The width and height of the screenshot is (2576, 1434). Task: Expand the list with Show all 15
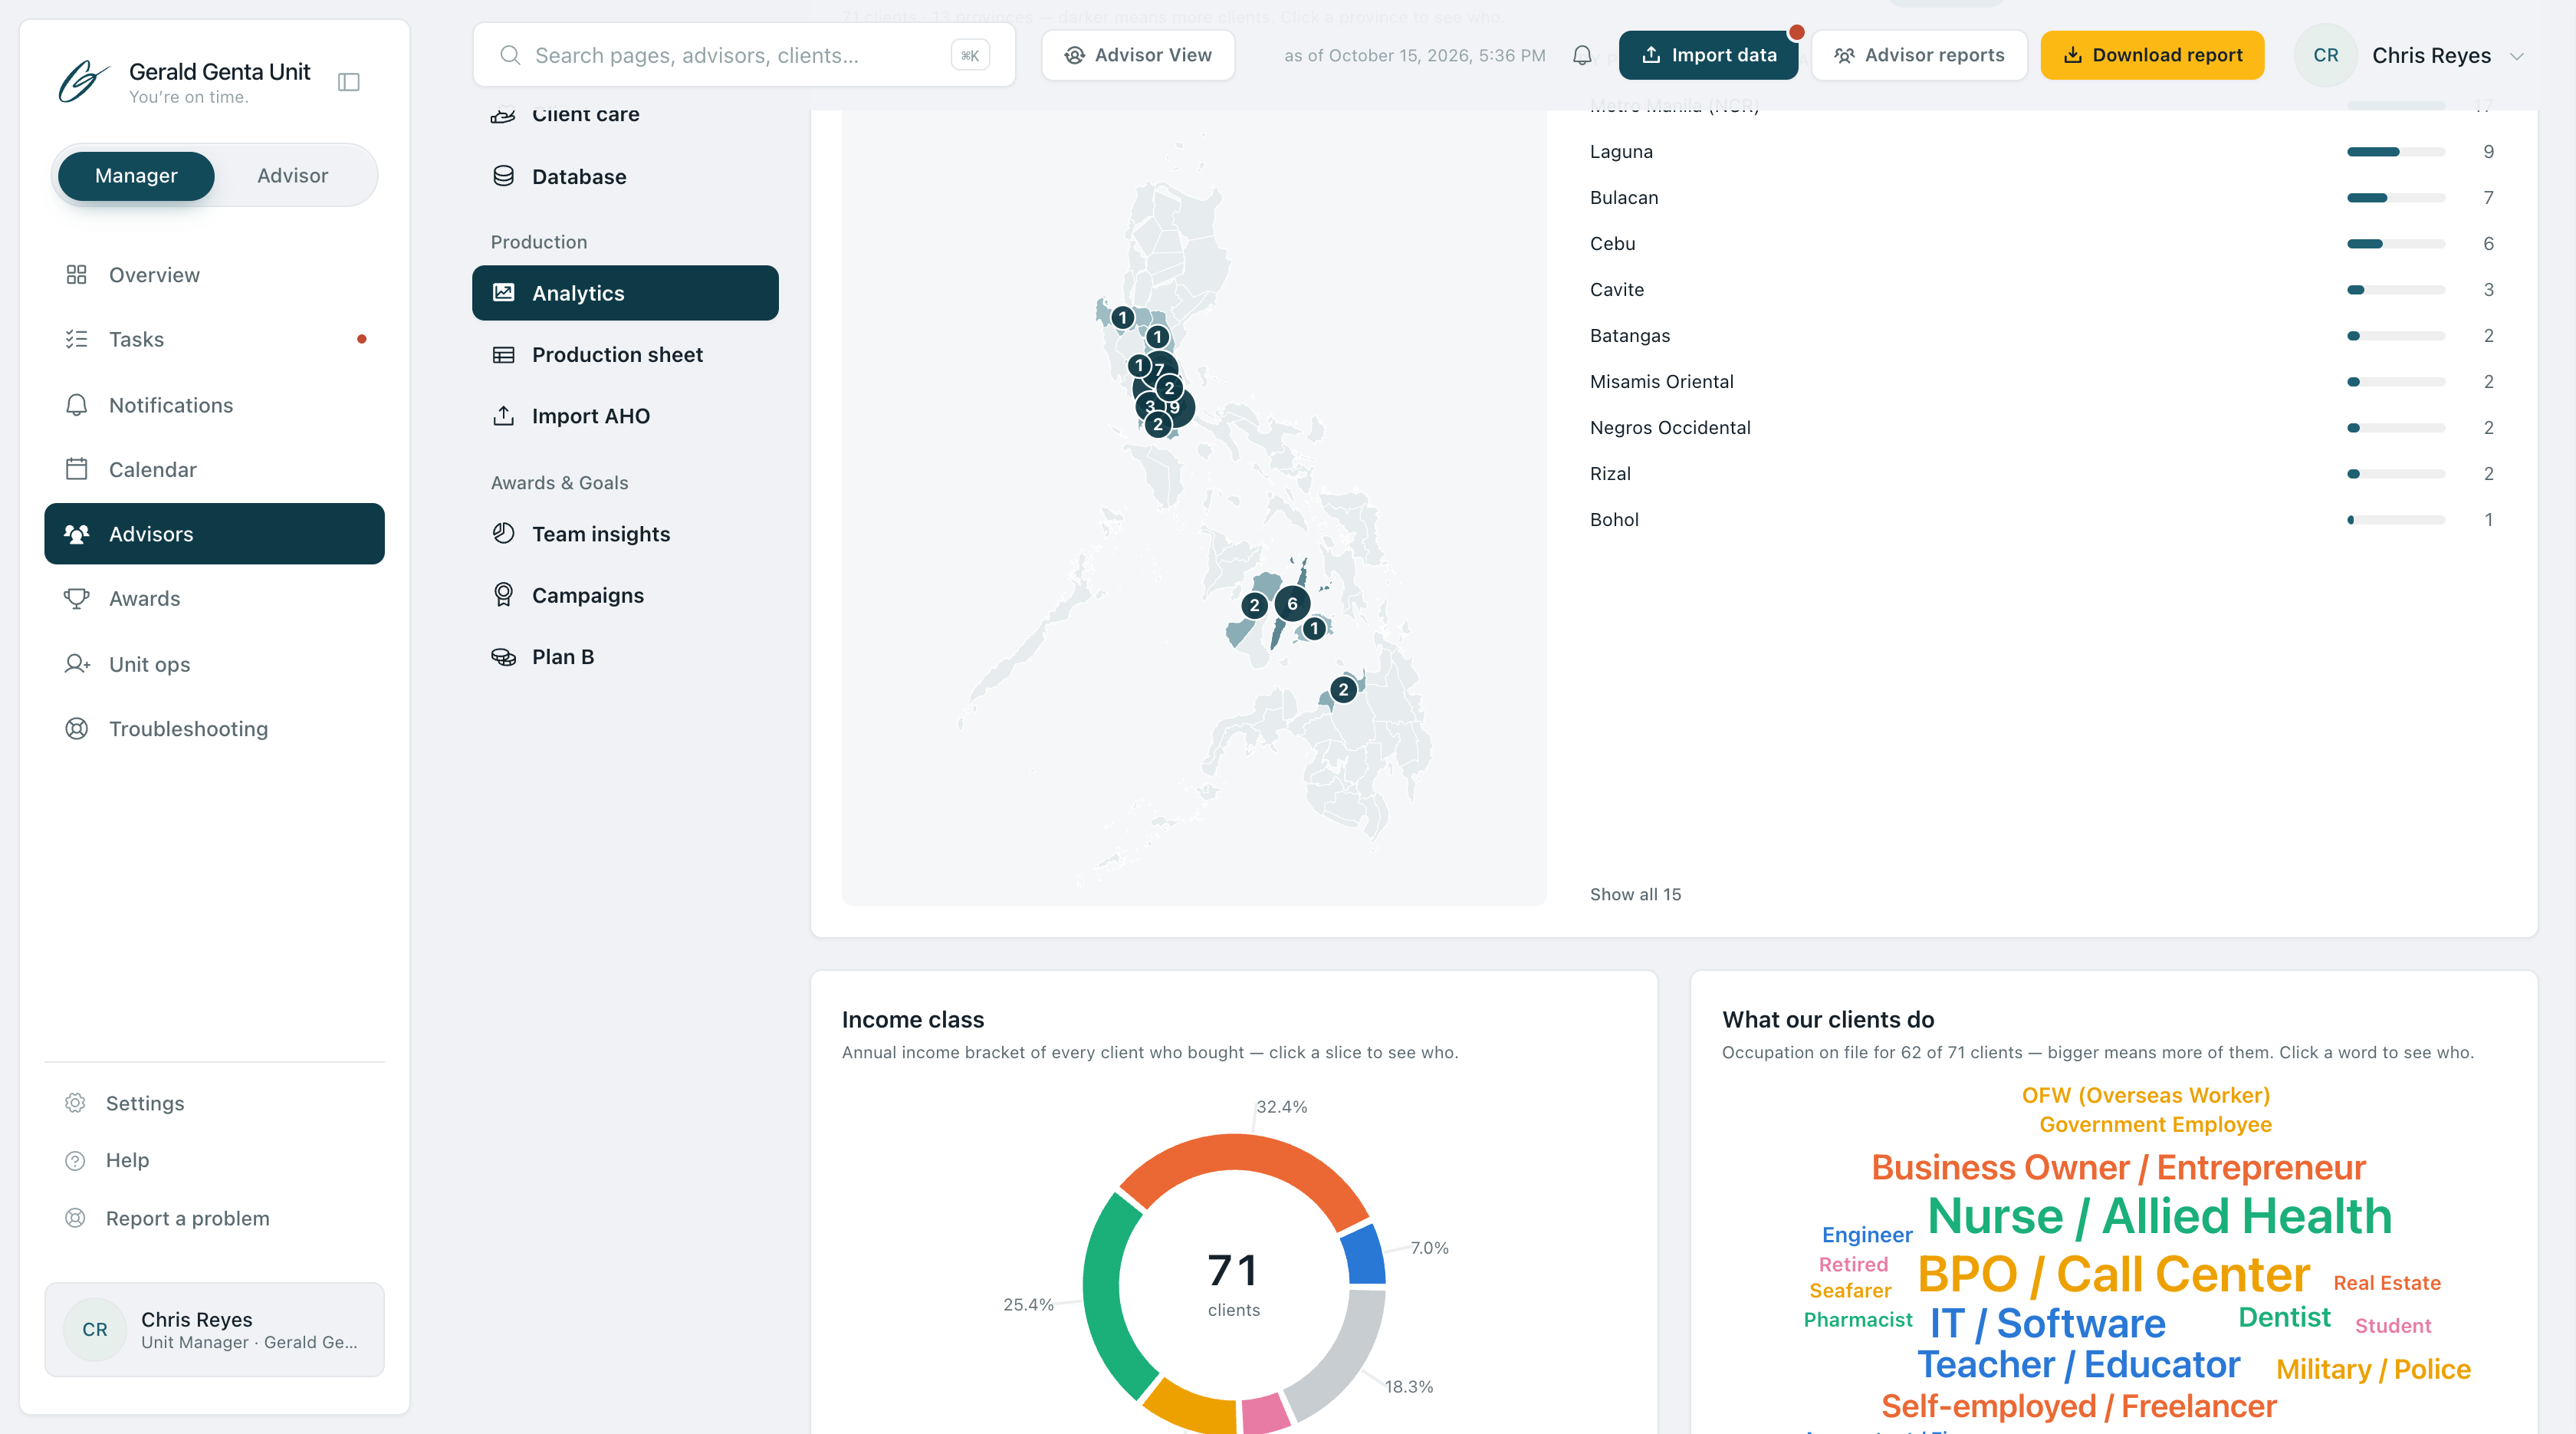click(1635, 894)
